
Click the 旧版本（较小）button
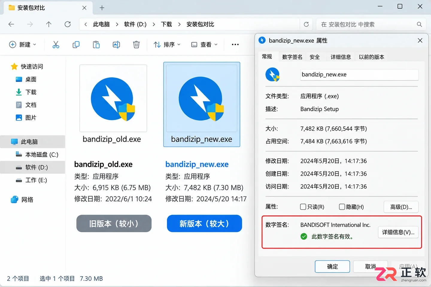pyautogui.click(x=114, y=223)
